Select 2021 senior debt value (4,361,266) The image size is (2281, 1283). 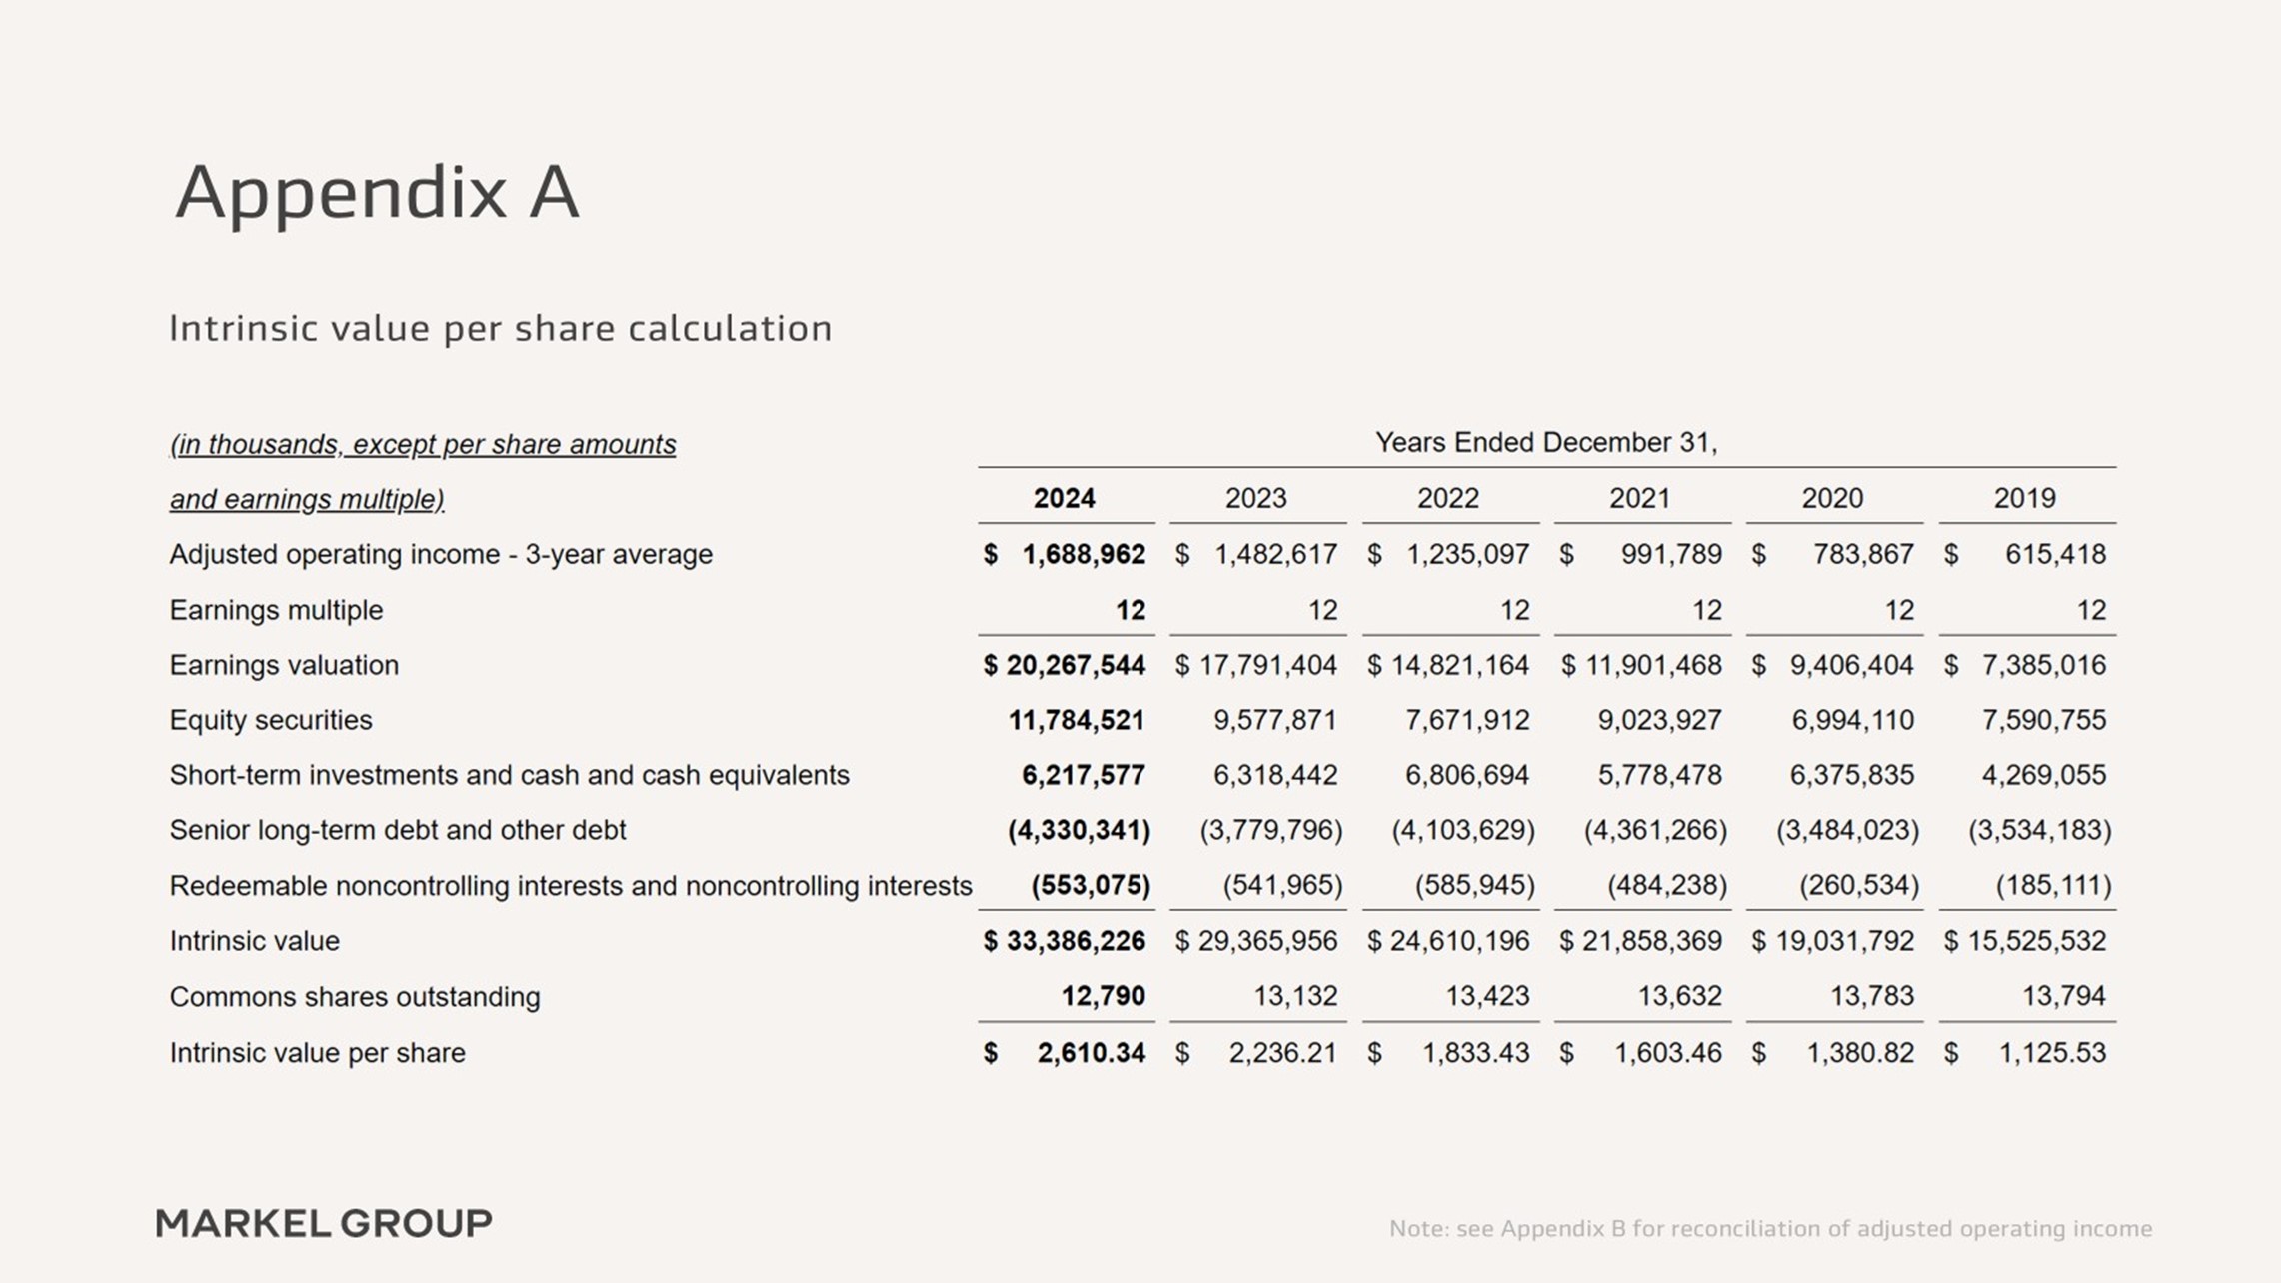[x=1655, y=830]
